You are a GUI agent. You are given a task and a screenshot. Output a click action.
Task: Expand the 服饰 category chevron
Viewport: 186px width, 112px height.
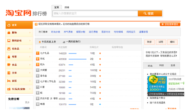pyautogui.click(x=30, y=32)
